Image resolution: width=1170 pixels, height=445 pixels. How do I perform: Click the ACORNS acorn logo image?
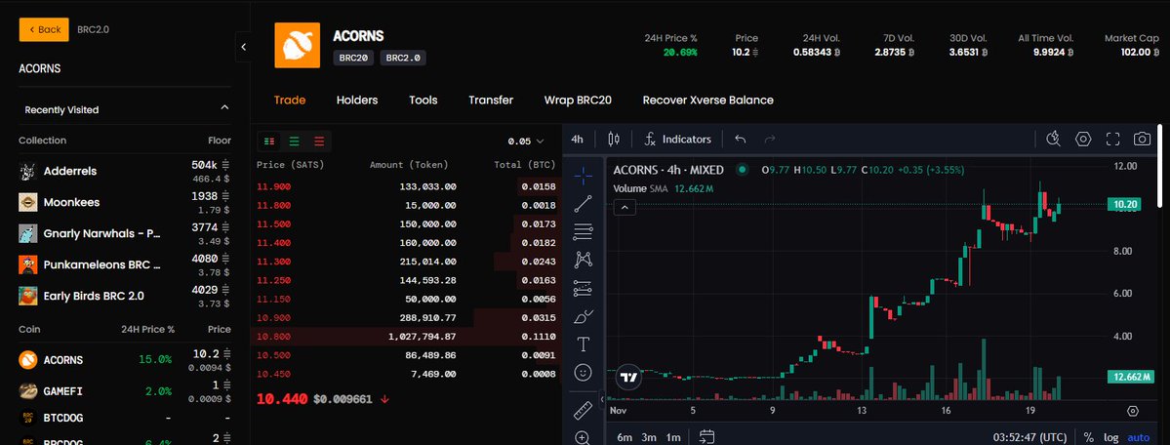point(297,45)
